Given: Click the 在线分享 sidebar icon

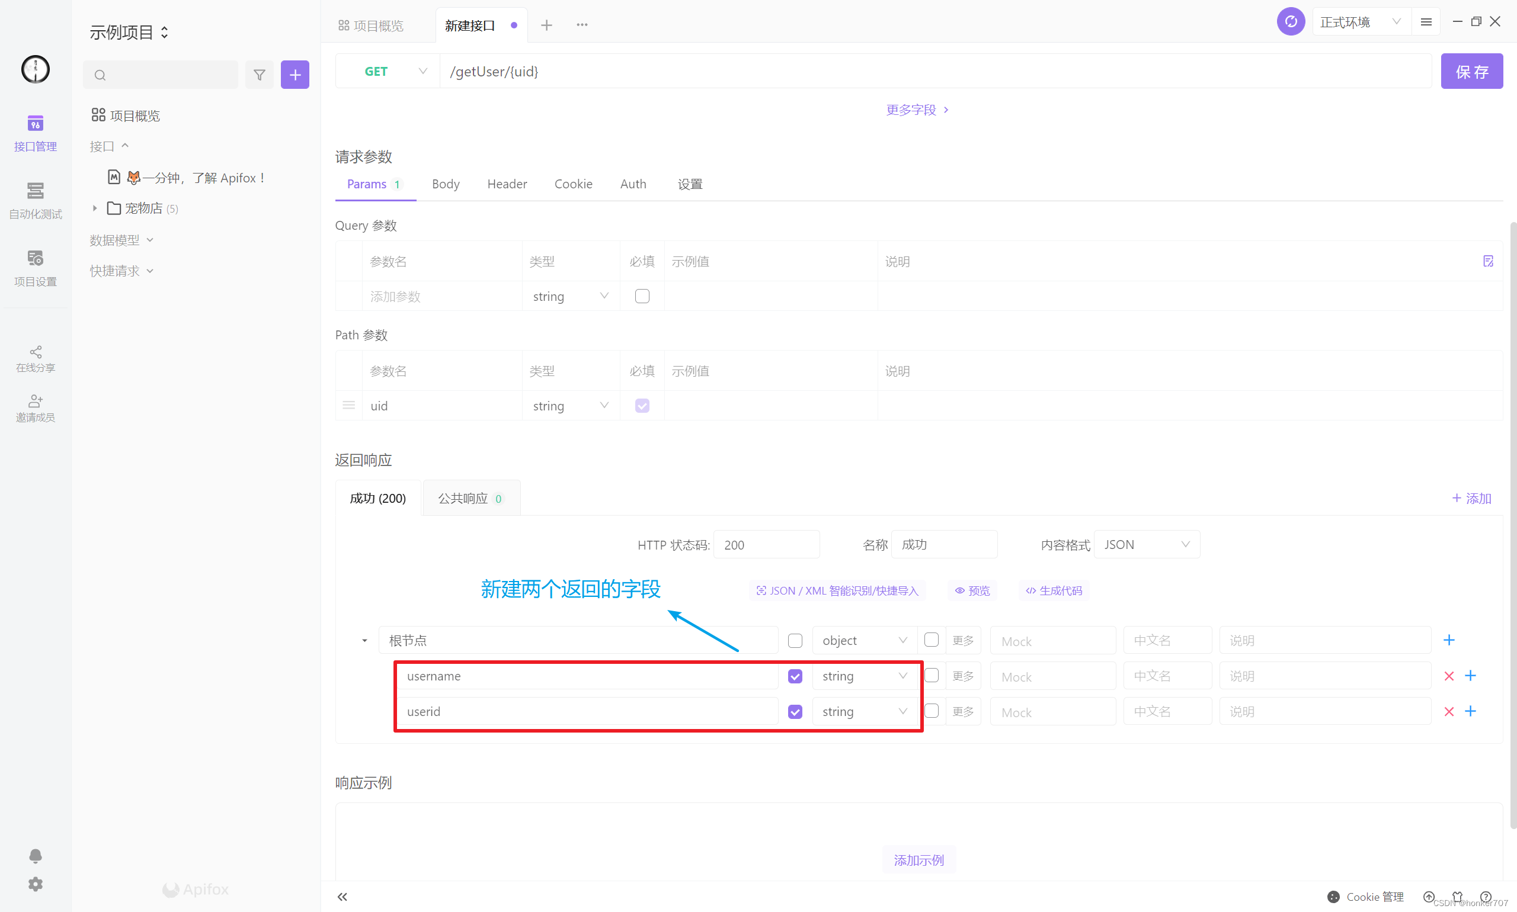Looking at the screenshot, I should (x=34, y=358).
